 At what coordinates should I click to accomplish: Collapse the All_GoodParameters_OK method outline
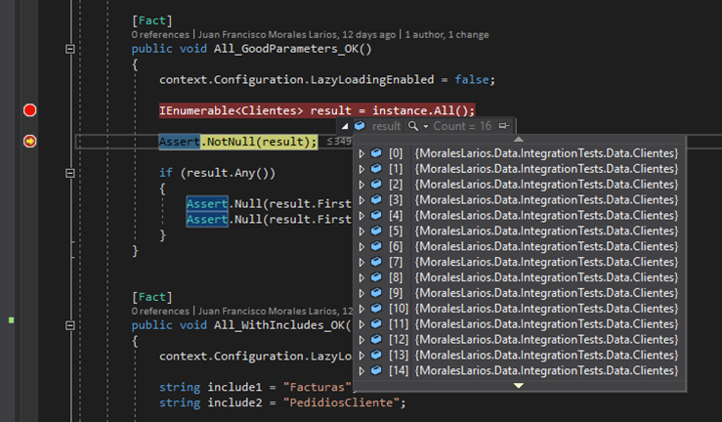click(x=70, y=49)
